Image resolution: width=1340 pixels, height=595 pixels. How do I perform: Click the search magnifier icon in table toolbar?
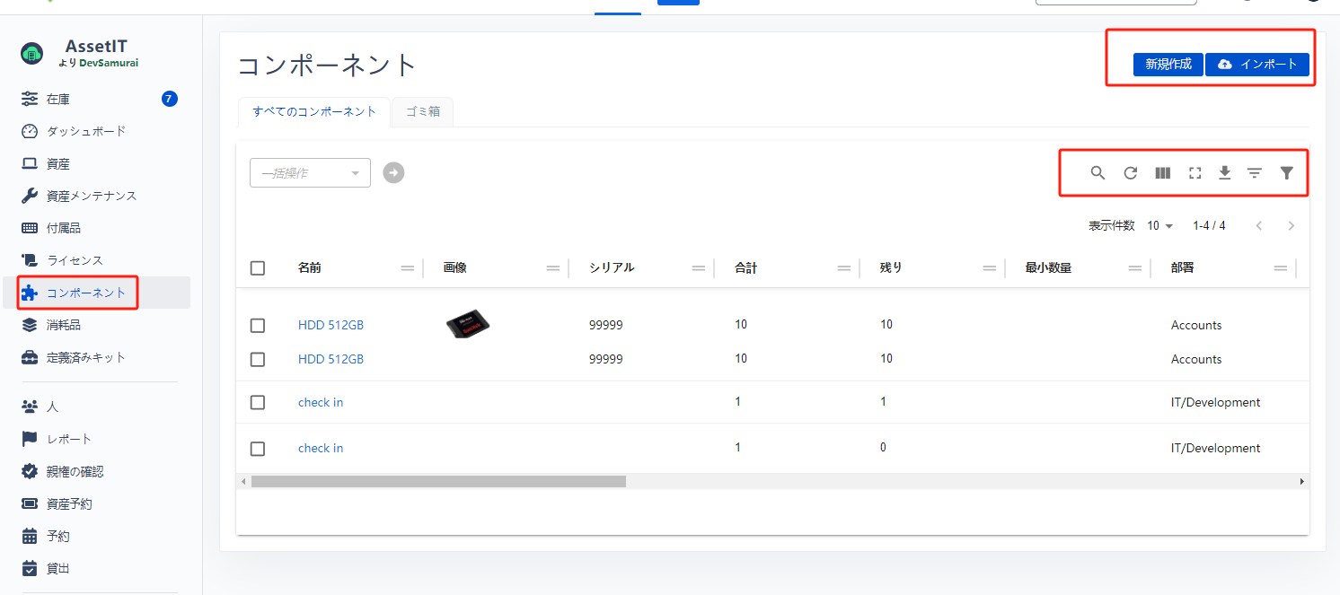coord(1098,173)
